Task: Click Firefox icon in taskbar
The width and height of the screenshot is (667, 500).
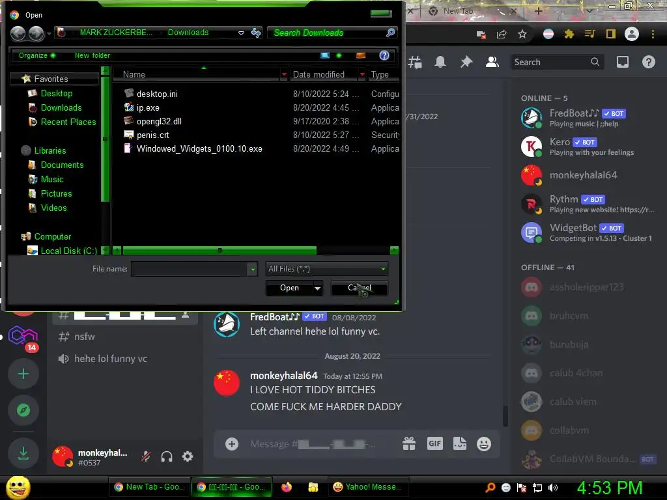Action: point(287,487)
